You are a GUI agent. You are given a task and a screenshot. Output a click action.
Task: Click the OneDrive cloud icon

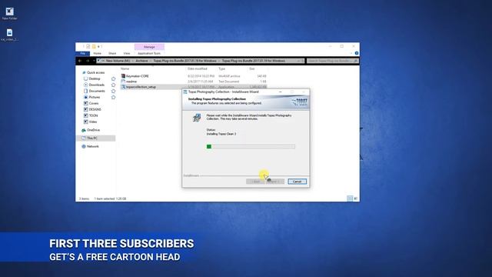[x=84, y=130]
